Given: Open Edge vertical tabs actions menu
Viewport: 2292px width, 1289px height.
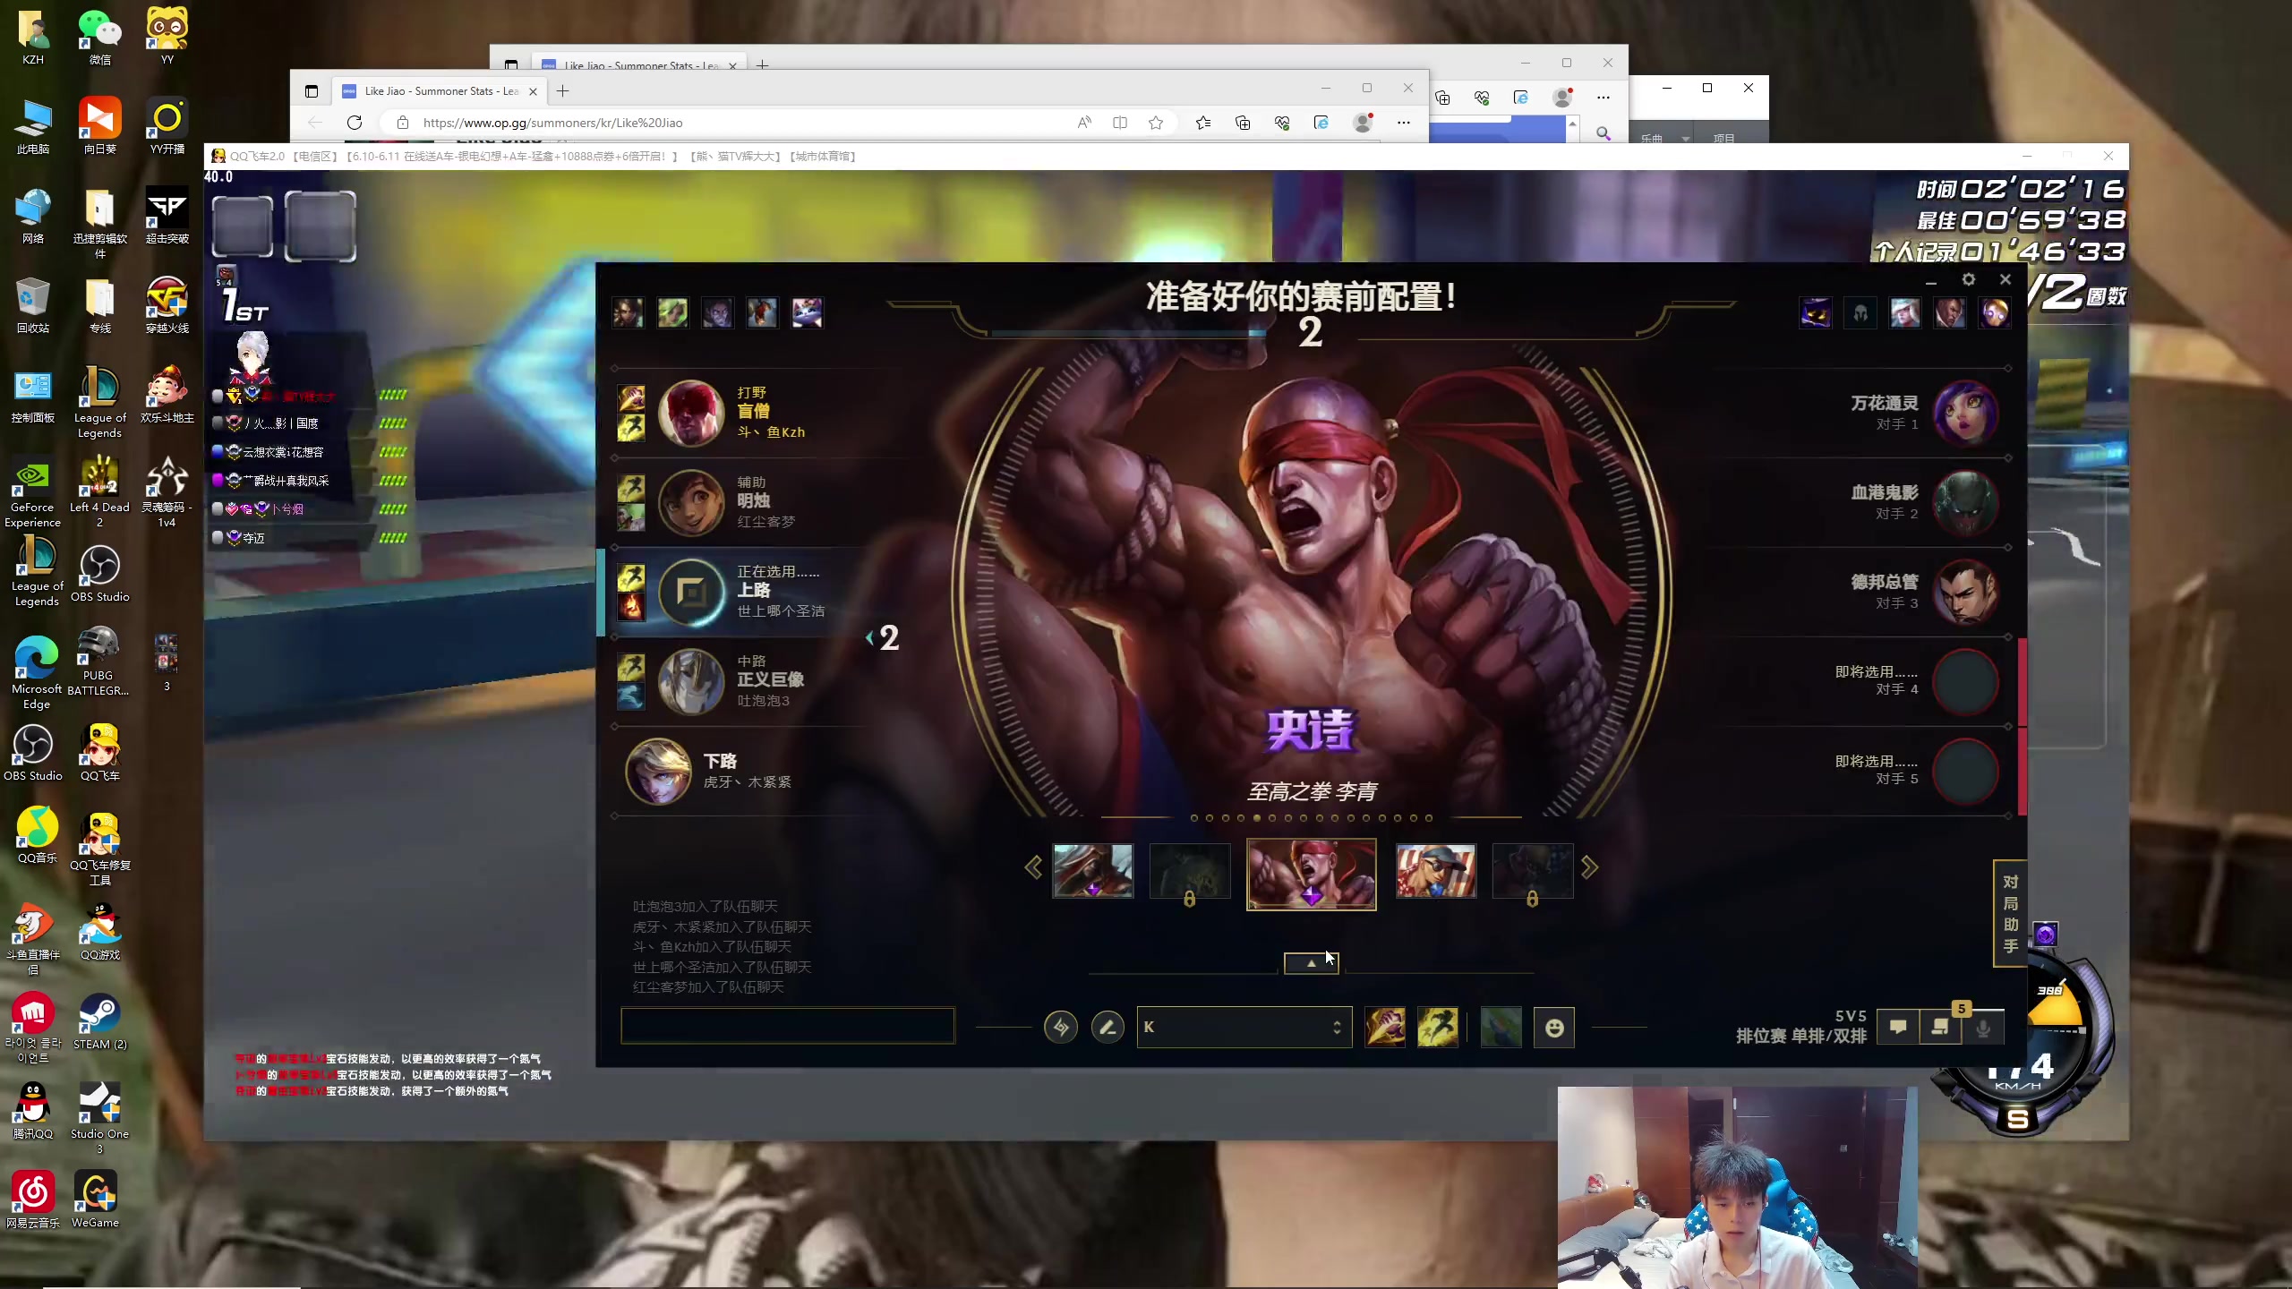Looking at the screenshot, I should coord(312,90).
